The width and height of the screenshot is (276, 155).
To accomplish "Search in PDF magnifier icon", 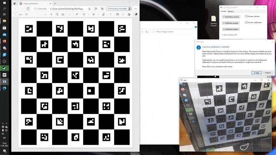I will [27, 14].
